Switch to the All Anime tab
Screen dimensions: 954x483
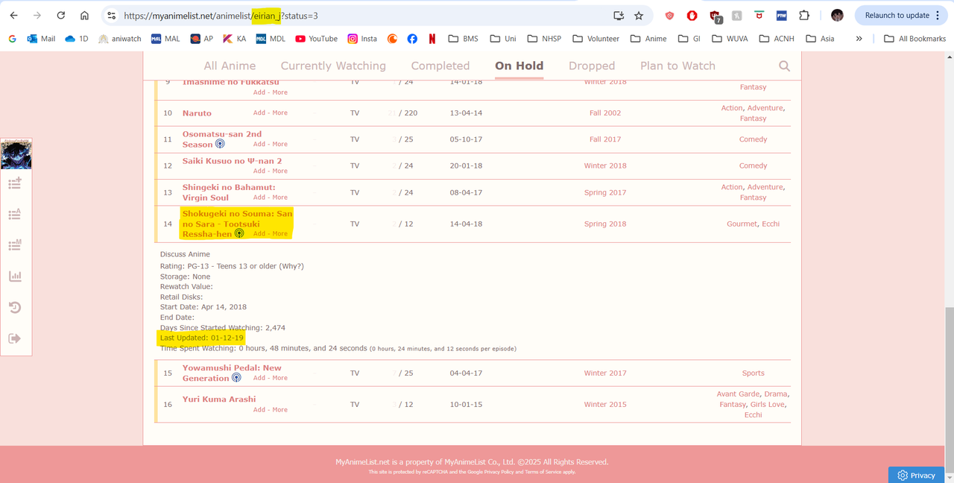point(230,66)
